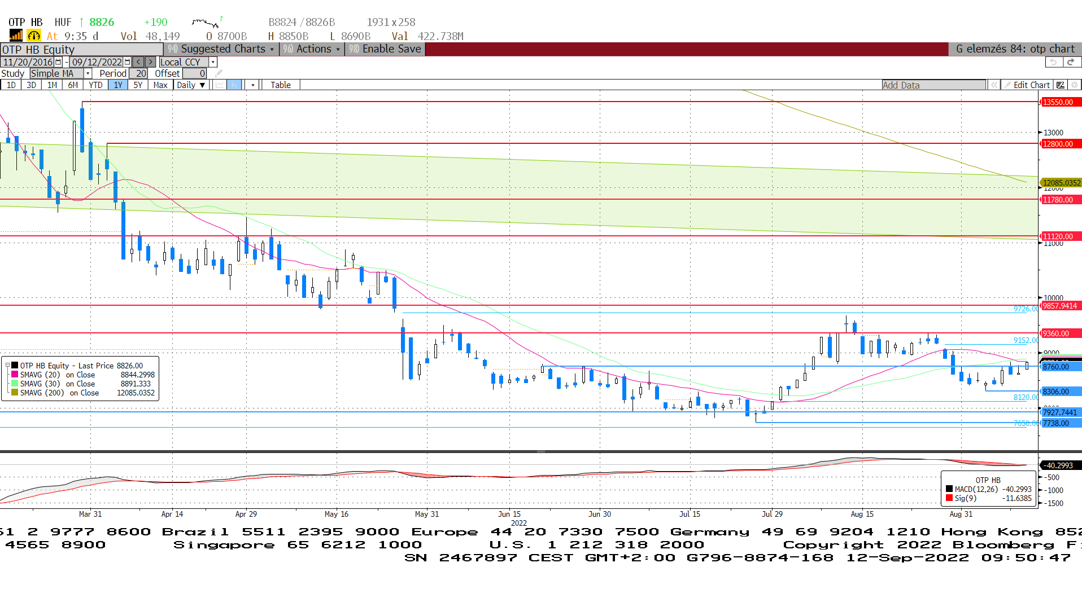Viewport: 1082px width, 589px height.
Task: Click the Edit Chart button
Action: point(1027,85)
